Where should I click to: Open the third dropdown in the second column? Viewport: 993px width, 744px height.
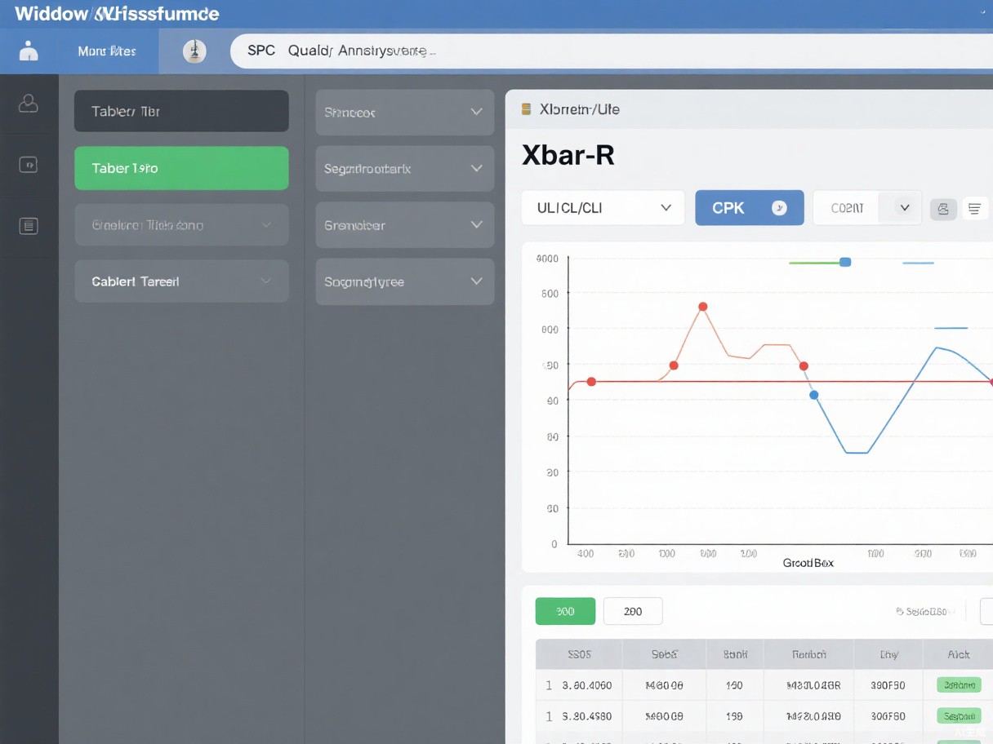point(405,225)
